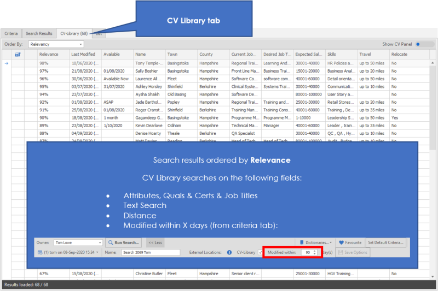Click the External Locations info icon
Viewport: 438px width, 291px height.
pos(229,252)
